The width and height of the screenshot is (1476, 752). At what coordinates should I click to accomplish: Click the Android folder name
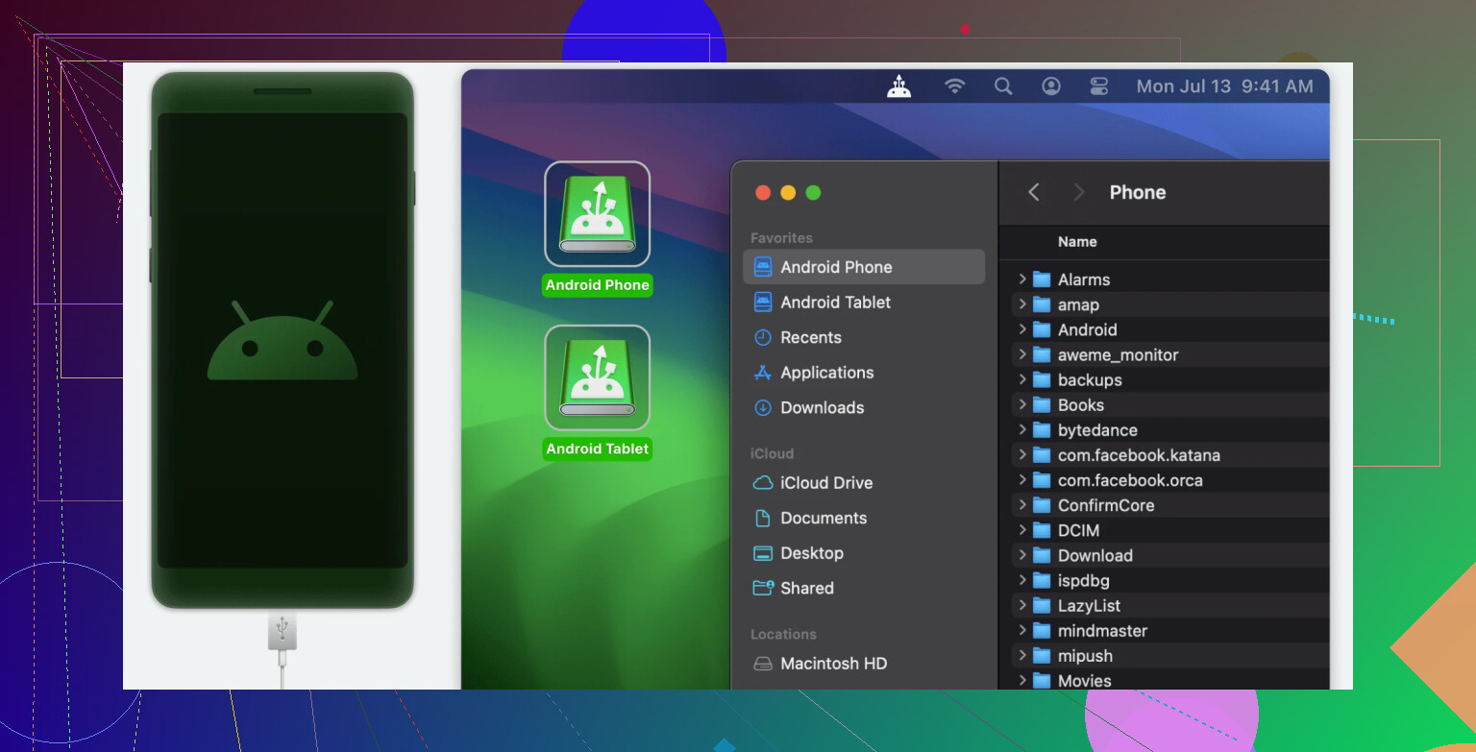(x=1088, y=329)
